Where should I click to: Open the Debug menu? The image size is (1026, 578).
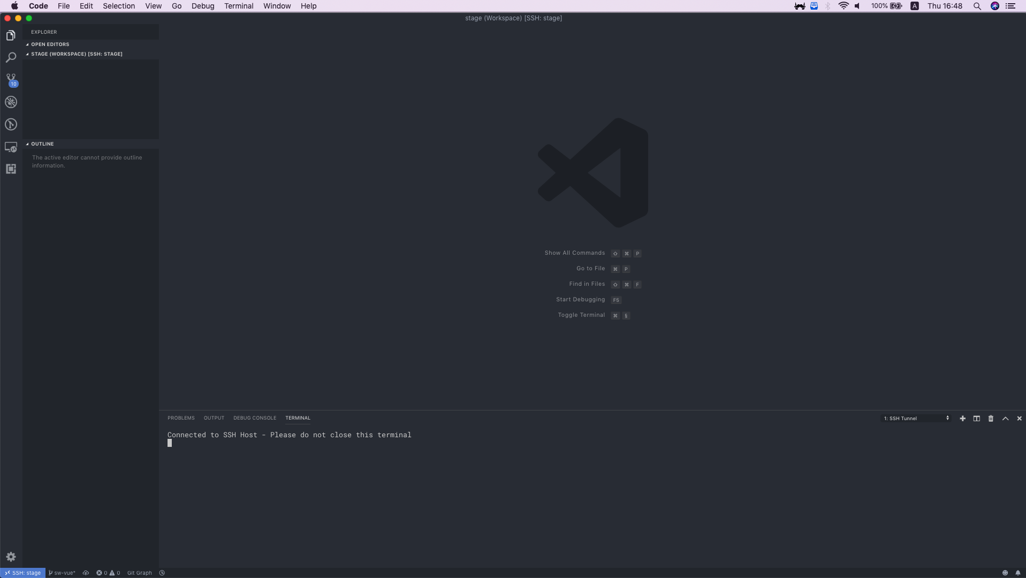point(203,6)
